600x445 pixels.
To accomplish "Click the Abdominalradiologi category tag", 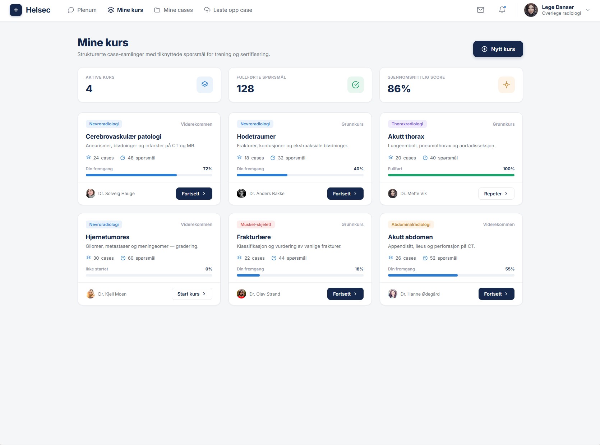I will pos(411,224).
